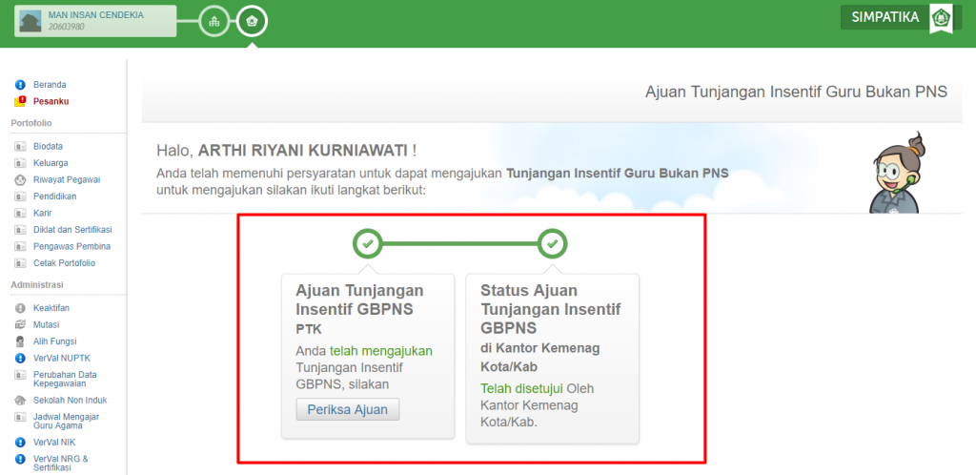Click the Sekolah Non Induk icon
Image resolution: width=976 pixels, height=475 pixels.
click(20, 400)
